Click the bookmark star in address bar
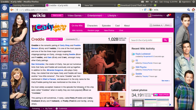 (x=140, y=10)
